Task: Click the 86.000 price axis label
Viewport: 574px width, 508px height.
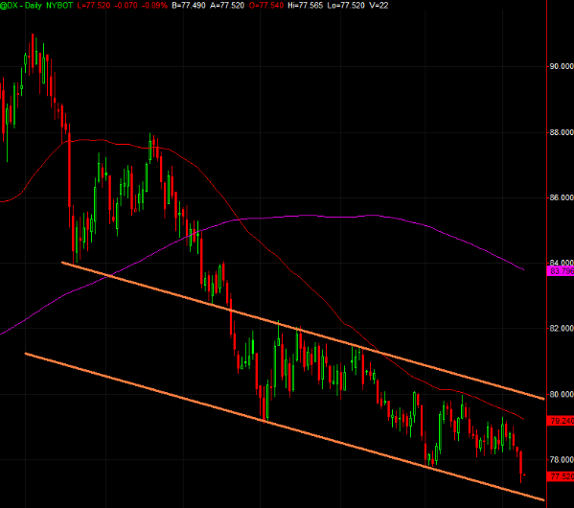Action: 562,197
